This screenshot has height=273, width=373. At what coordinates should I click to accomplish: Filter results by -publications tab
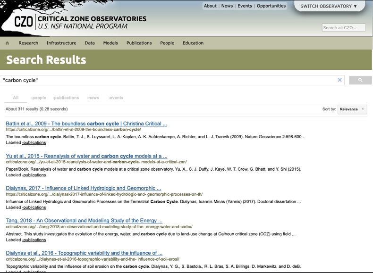point(66,98)
